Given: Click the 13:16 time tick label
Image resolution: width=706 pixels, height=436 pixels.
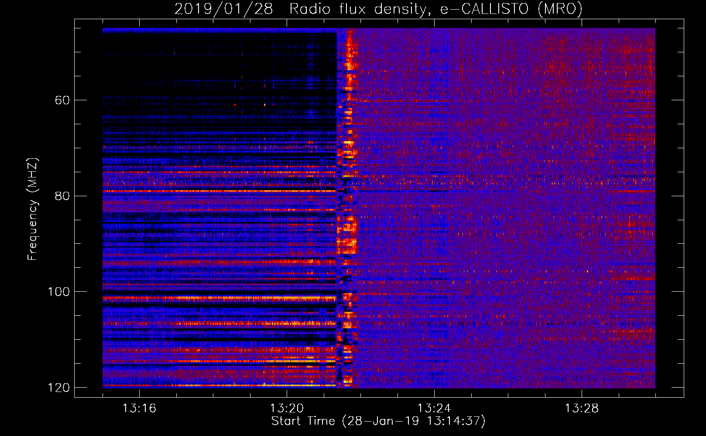Looking at the screenshot, I should coord(139,409).
